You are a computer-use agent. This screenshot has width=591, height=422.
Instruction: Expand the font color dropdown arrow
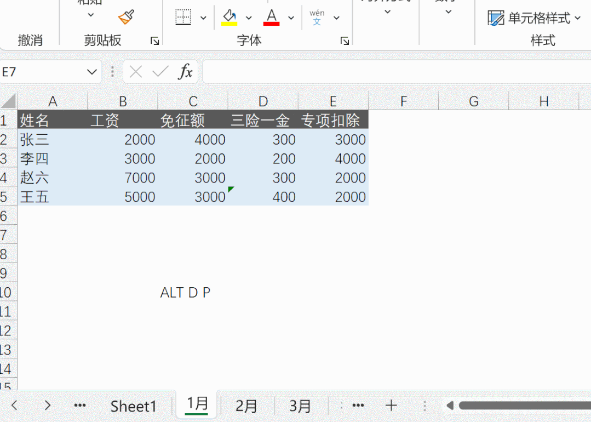point(291,18)
